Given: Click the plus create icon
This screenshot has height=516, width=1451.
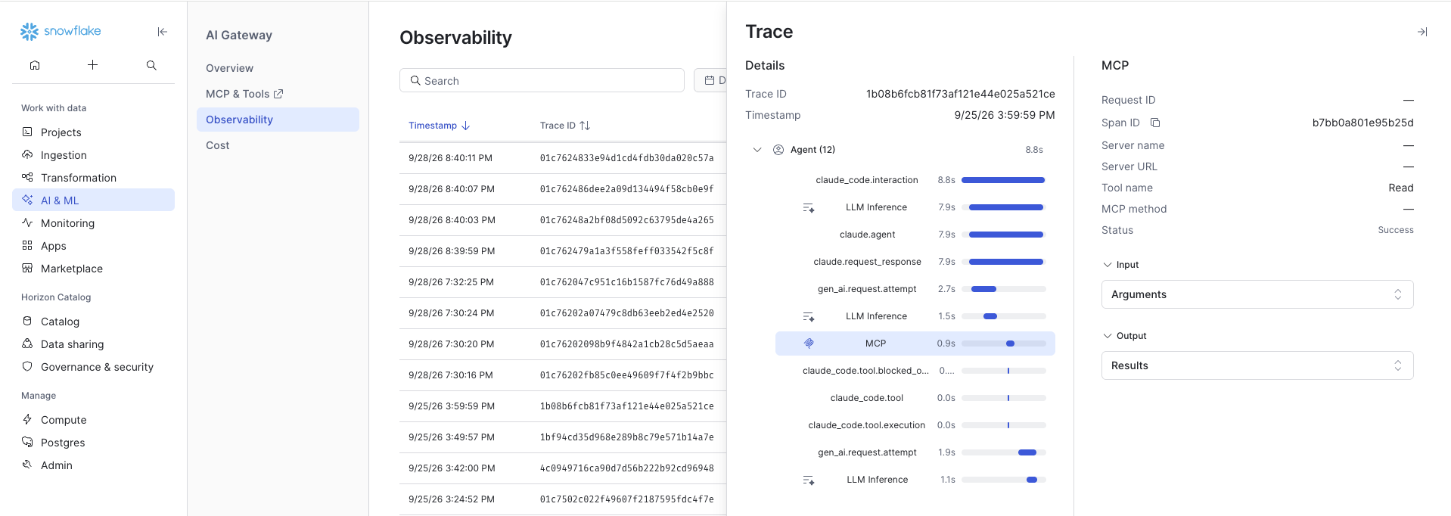Looking at the screenshot, I should pos(92,65).
